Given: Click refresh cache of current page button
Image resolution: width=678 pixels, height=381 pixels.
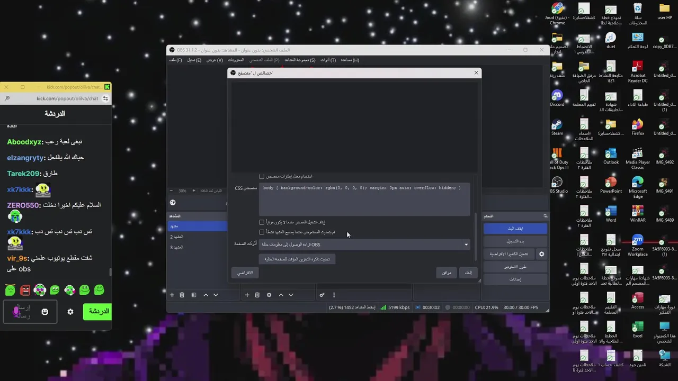Looking at the screenshot, I should tap(297, 259).
